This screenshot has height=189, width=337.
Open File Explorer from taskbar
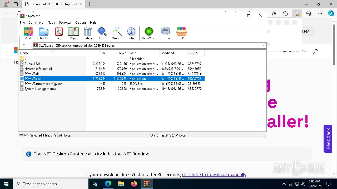(x=121, y=184)
